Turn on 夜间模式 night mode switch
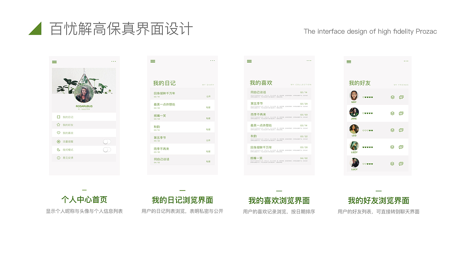463x257 pixels. coord(107,150)
